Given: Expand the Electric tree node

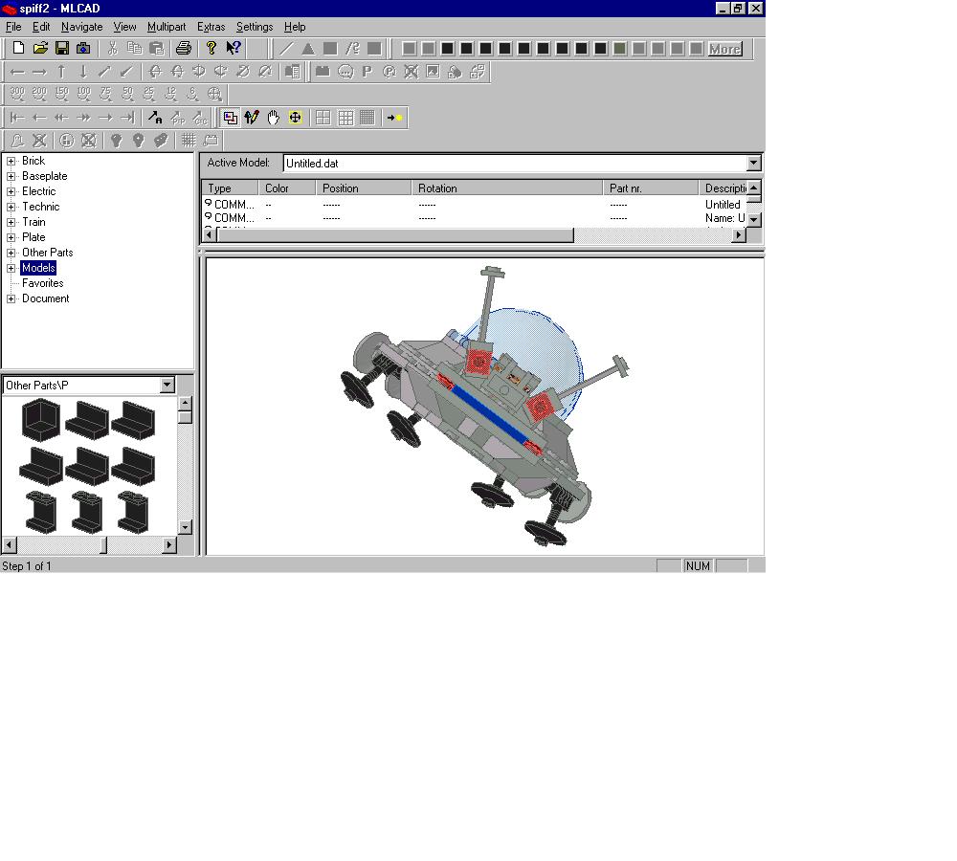Looking at the screenshot, I should 11,191.
